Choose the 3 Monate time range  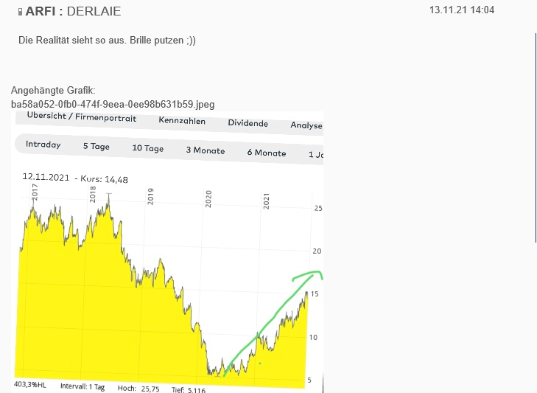tap(205, 150)
